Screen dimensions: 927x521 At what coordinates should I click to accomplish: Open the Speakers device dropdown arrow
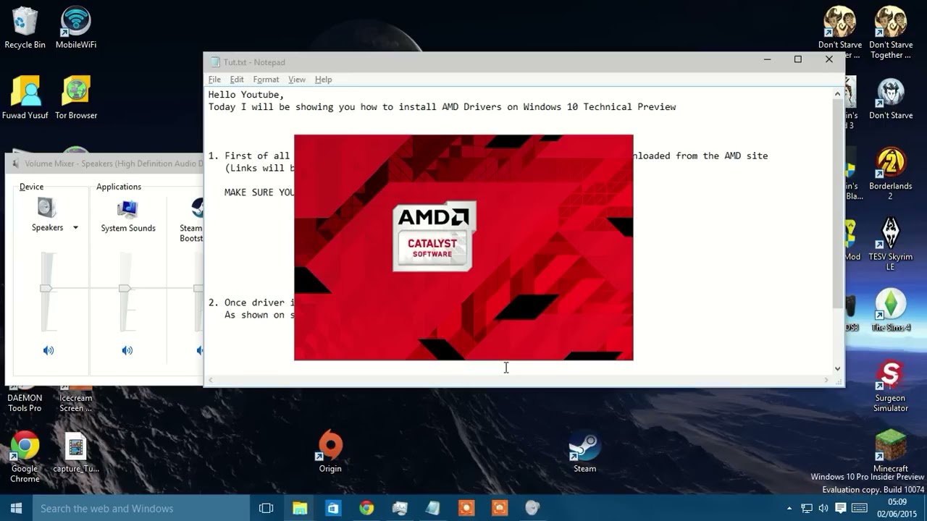[75, 228]
